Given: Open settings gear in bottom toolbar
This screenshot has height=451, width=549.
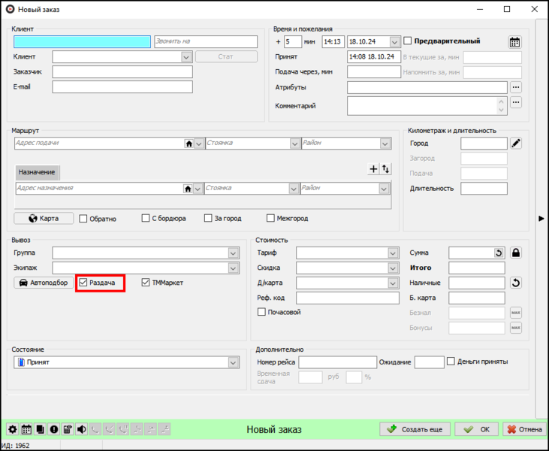Looking at the screenshot, I should coord(13,429).
